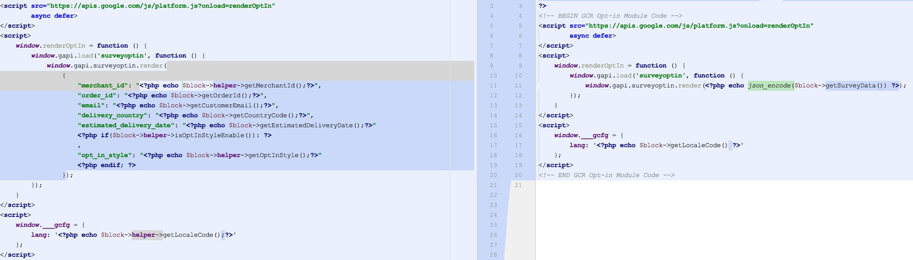Click line number 11 in right gutter column
This screenshot has height=260, width=913.
(518, 85)
